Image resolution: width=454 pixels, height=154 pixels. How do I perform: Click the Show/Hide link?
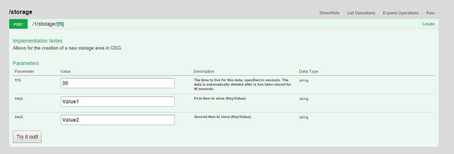click(x=329, y=13)
